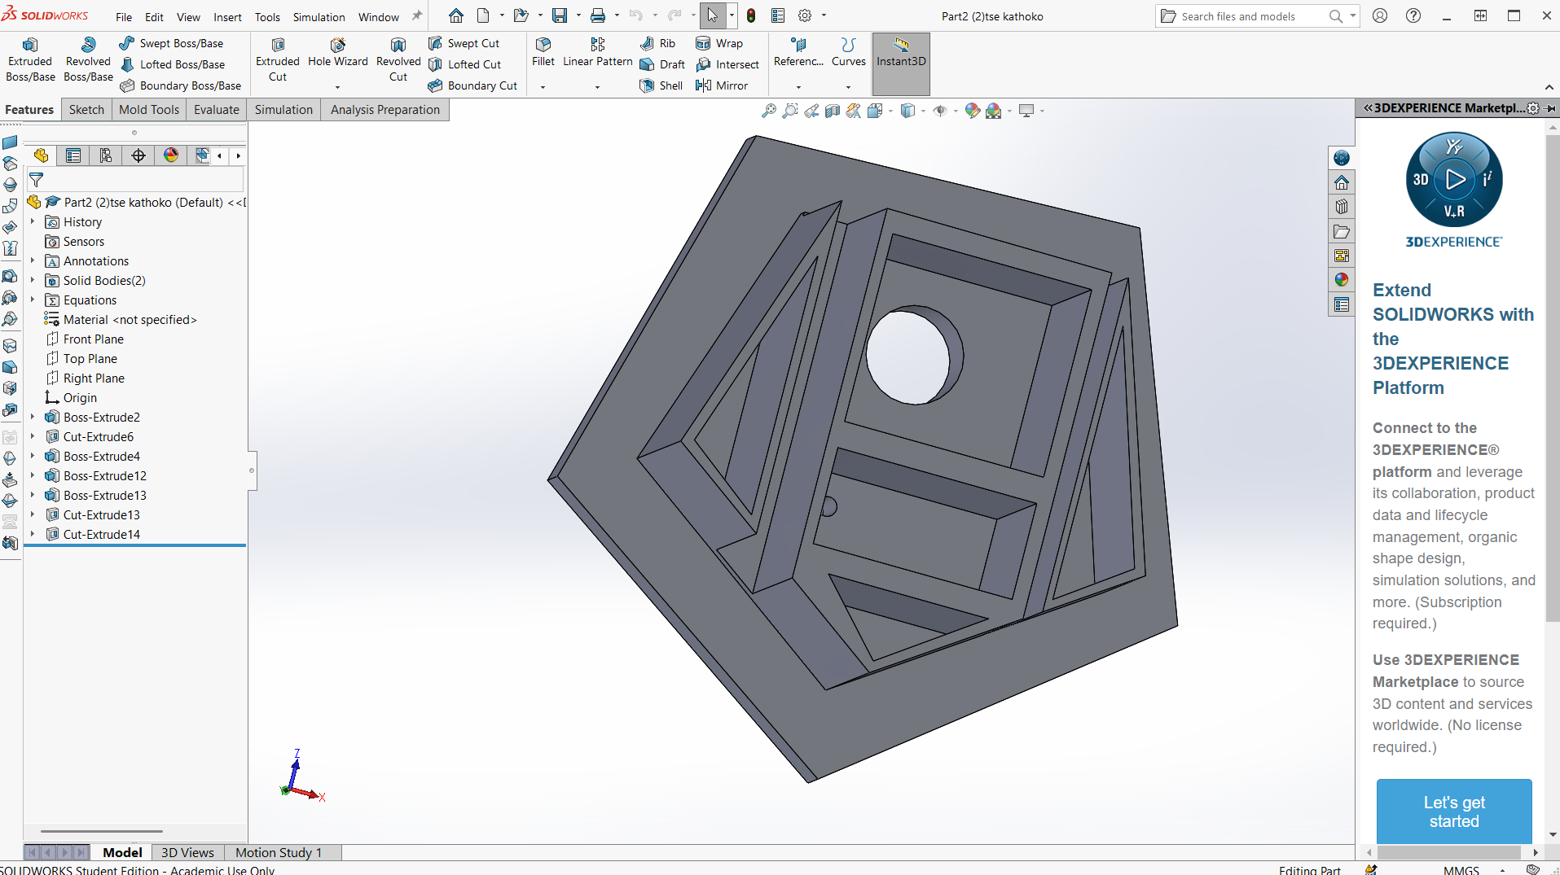
Task: Open the Tools menu
Action: [267, 16]
